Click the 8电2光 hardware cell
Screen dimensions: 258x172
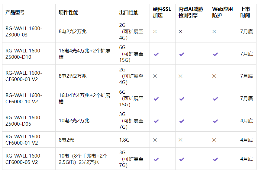pyautogui.click(x=66, y=140)
